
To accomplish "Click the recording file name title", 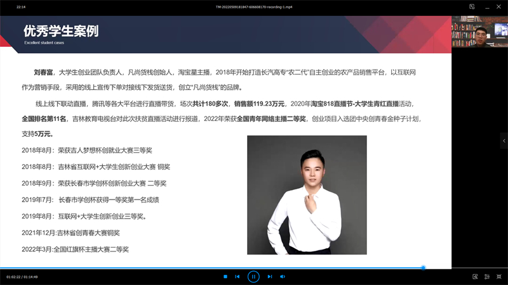I will point(253,6).
